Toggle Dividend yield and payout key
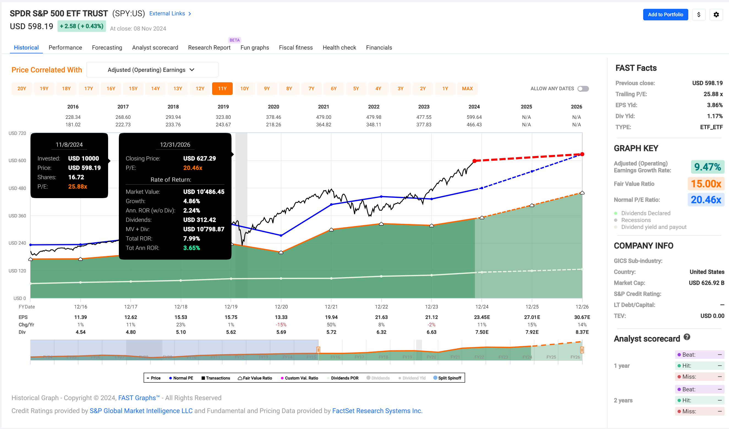Image resolution: width=729 pixels, height=429 pixels. [x=650, y=227]
